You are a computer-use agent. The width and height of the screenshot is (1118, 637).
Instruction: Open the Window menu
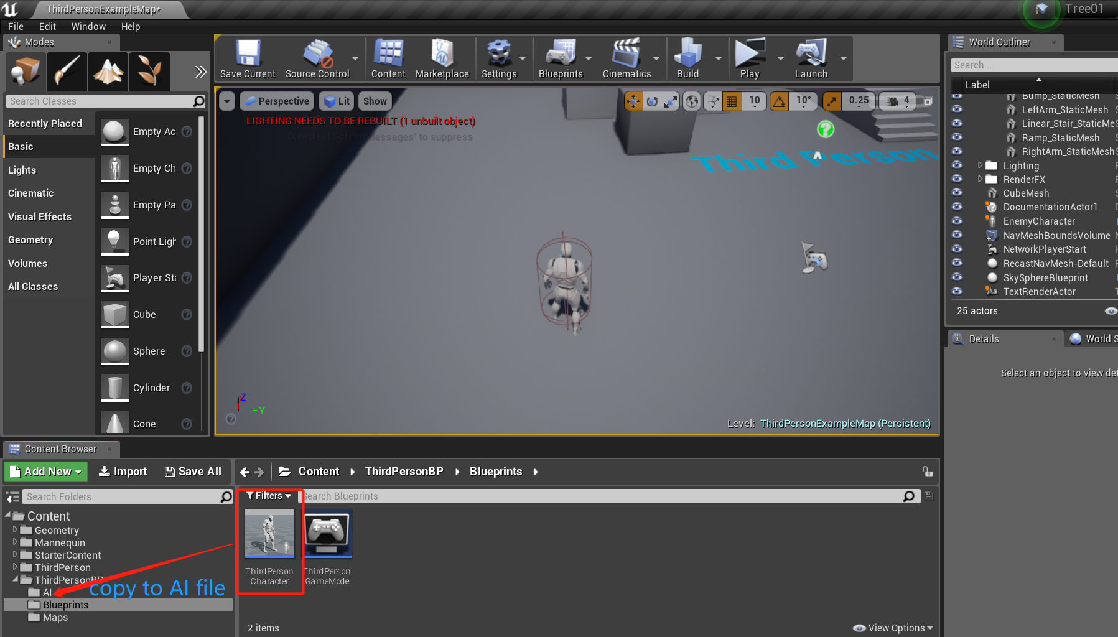88,26
